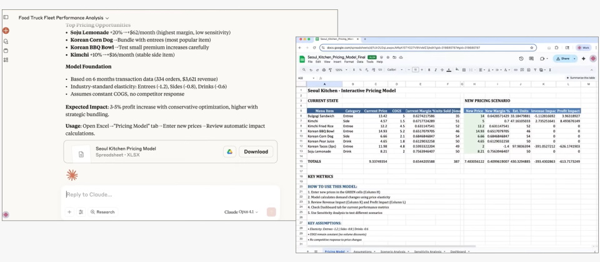Click the new chat plus icon in sidebar
The height and width of the screenshot is (262, 600).
tap(6, 30)
